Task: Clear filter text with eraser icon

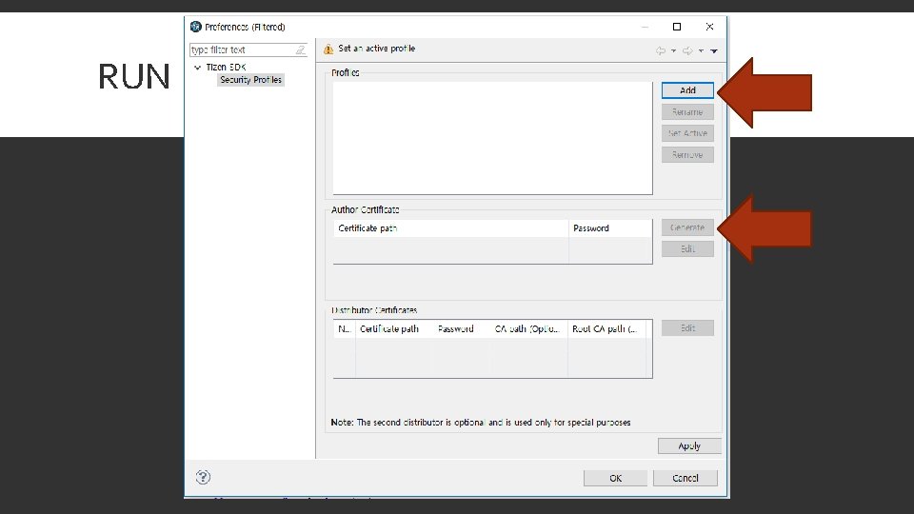Action: [x=300, y=50]
